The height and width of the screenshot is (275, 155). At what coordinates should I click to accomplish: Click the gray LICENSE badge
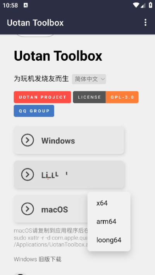pos(89,97)
